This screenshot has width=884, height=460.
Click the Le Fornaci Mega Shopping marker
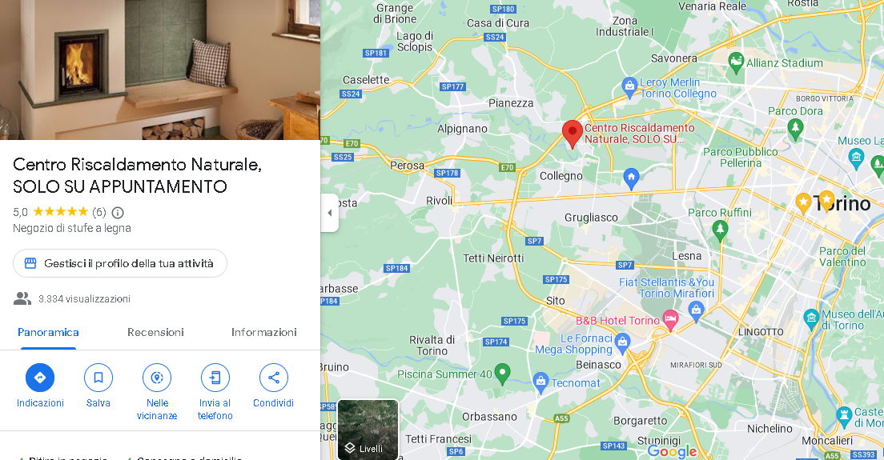(x=622, y=342)
